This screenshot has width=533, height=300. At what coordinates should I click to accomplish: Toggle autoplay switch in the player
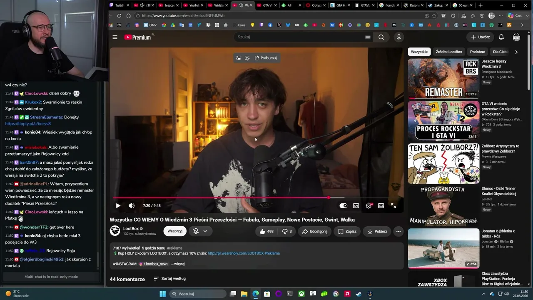coord(343,205)
